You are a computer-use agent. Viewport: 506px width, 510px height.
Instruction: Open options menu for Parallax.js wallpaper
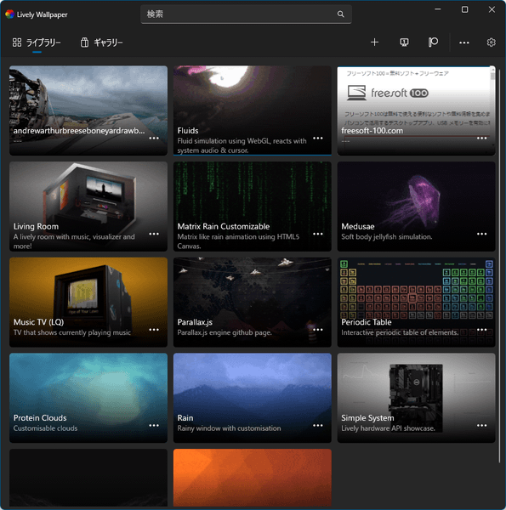(x=318, y=330)
